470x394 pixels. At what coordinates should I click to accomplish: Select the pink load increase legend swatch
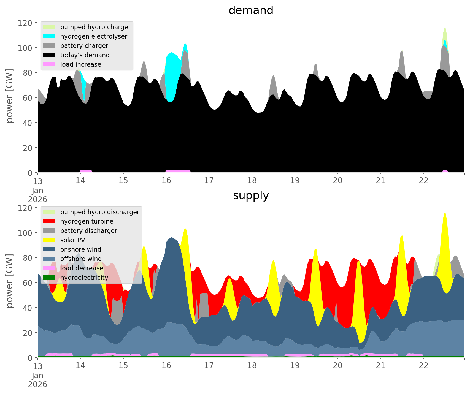pyautogui.click(x=49, y=64)
